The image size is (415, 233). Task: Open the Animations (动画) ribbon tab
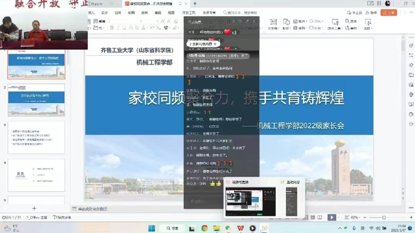pyautogui.click(x=131, y=13)
